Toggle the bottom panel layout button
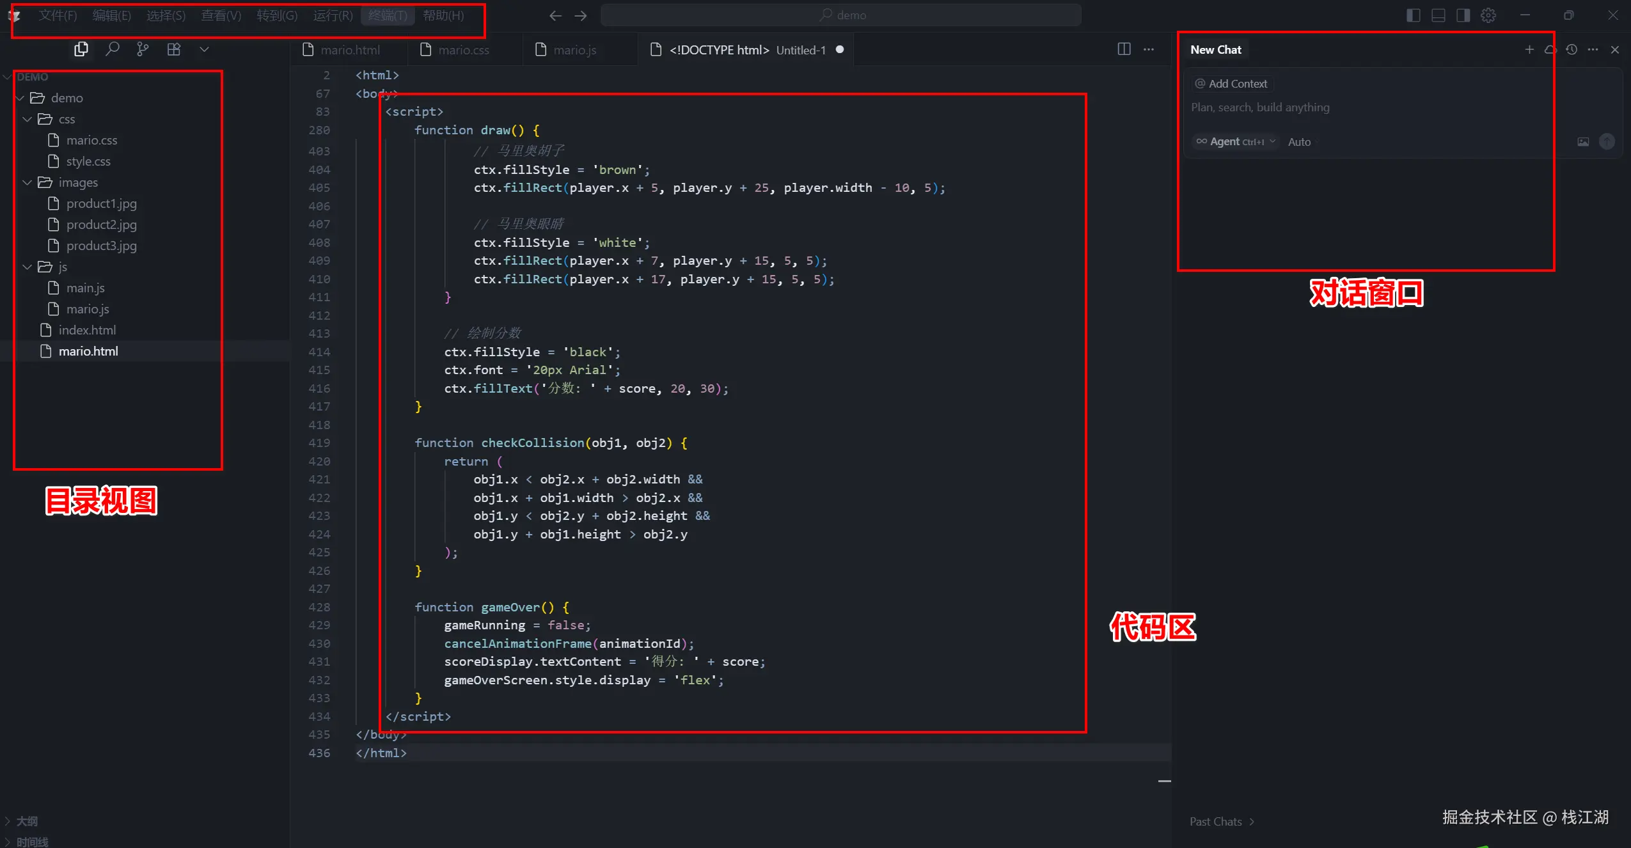 tap(1438, 15)
